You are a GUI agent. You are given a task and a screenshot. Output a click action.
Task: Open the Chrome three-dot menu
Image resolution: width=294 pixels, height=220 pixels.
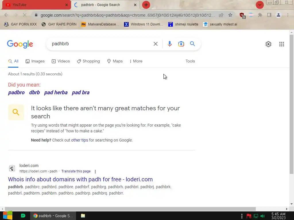[288, 15]
